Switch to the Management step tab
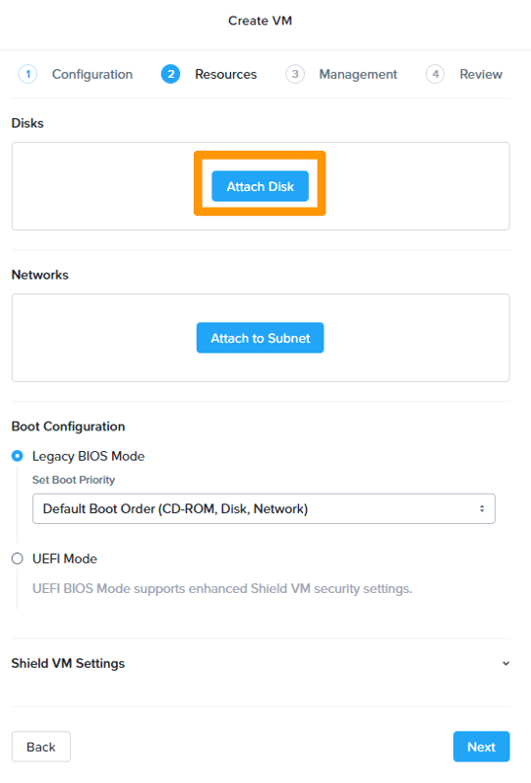531x783 pixels. click(358, 75)
